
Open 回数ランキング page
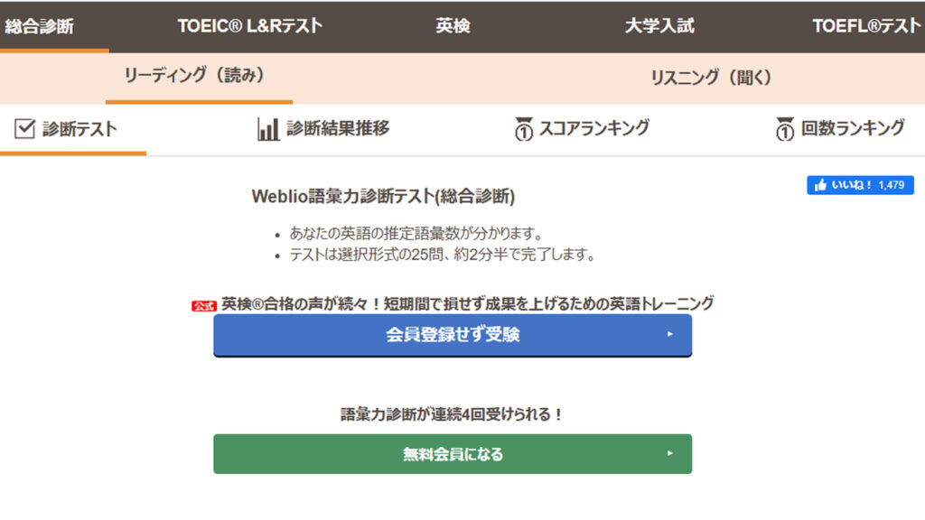click(853, 128)
